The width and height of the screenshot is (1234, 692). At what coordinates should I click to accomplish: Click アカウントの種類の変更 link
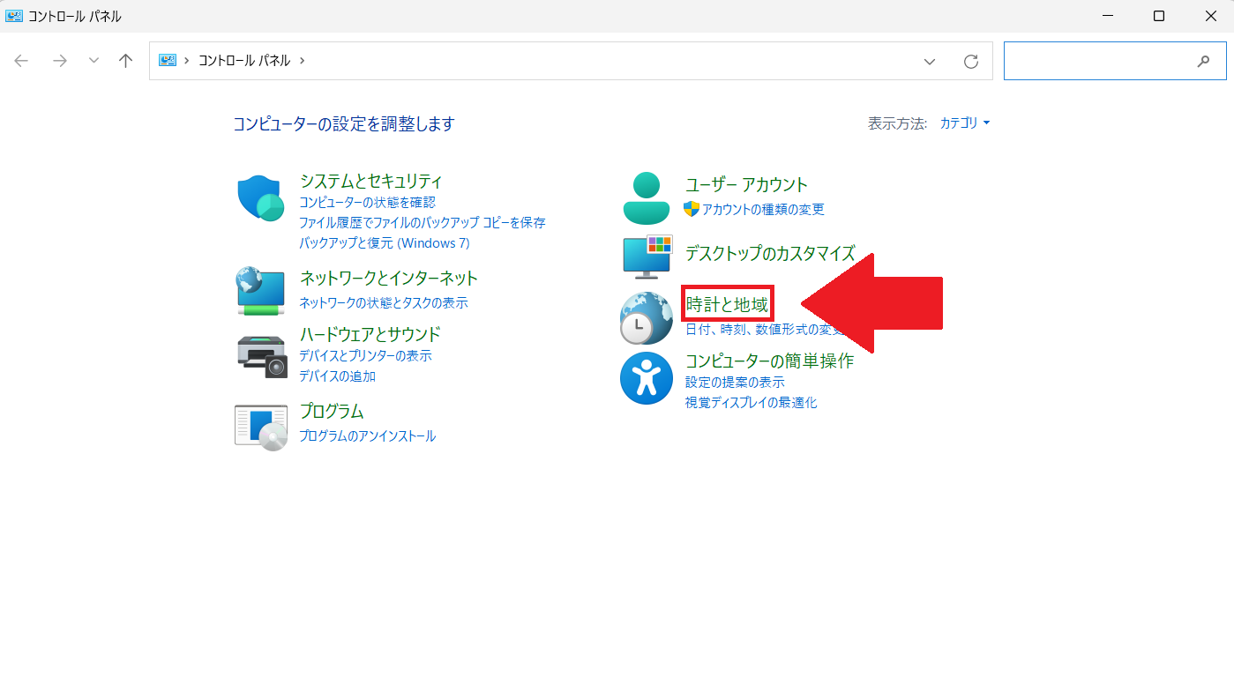(x=762, y=209)
